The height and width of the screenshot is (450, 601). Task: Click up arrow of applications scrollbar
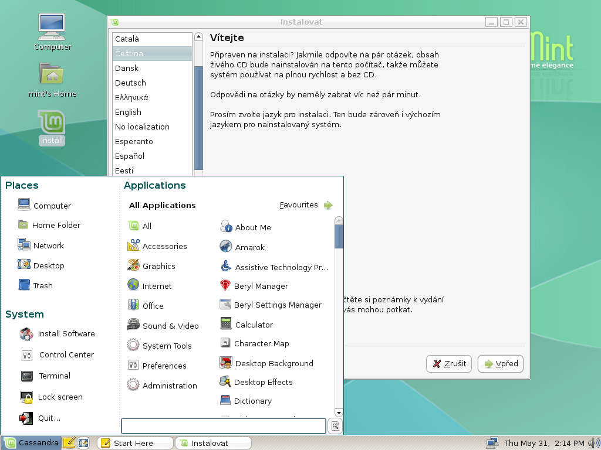pyautogui.click(x=339, y=220)
